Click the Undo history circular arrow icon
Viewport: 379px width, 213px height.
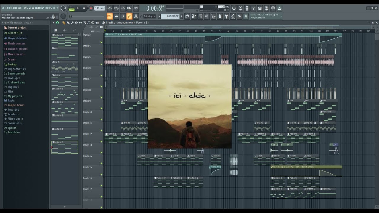[234, 8]
